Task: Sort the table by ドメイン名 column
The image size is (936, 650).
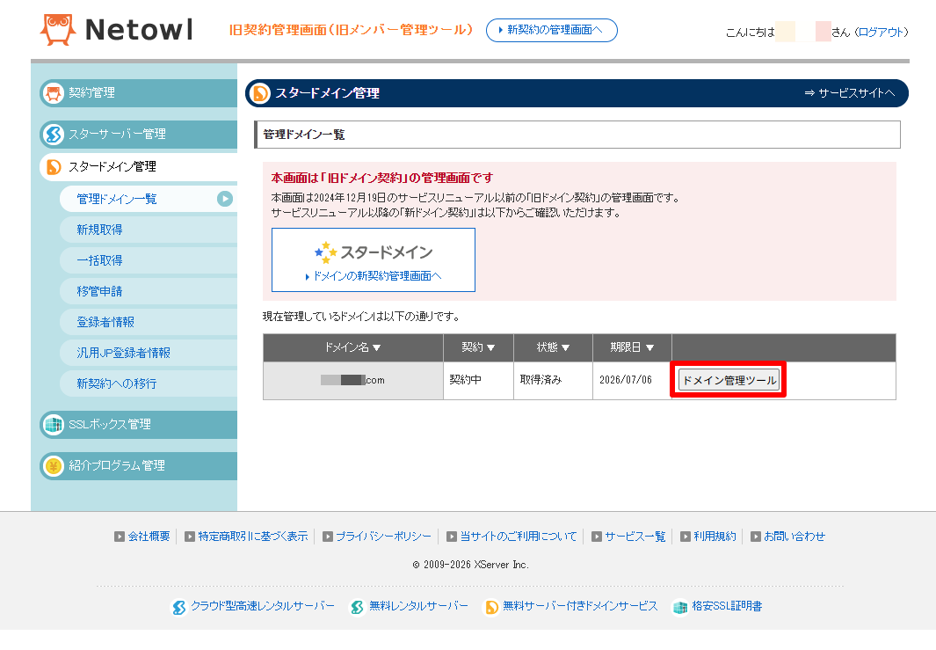Action: [x=352, y=347]
